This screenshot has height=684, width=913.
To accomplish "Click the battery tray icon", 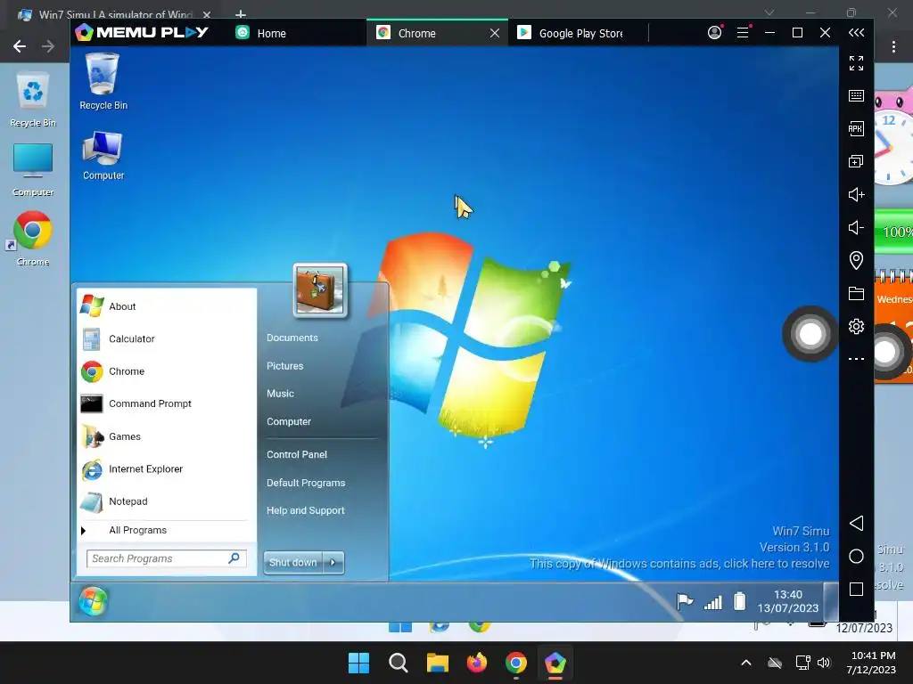I will (x=739, y=601).
